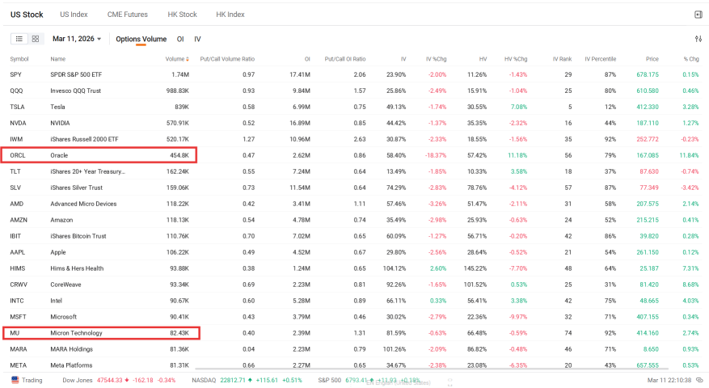709x388 pixels.
Task: Click SPY's 1.74M volume value
Action: click(x=180, y=74)
